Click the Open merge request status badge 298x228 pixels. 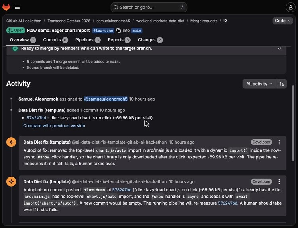(16, 31)
